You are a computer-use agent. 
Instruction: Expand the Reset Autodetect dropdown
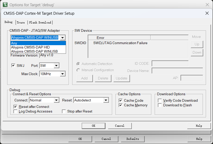(x=91, y=100)
